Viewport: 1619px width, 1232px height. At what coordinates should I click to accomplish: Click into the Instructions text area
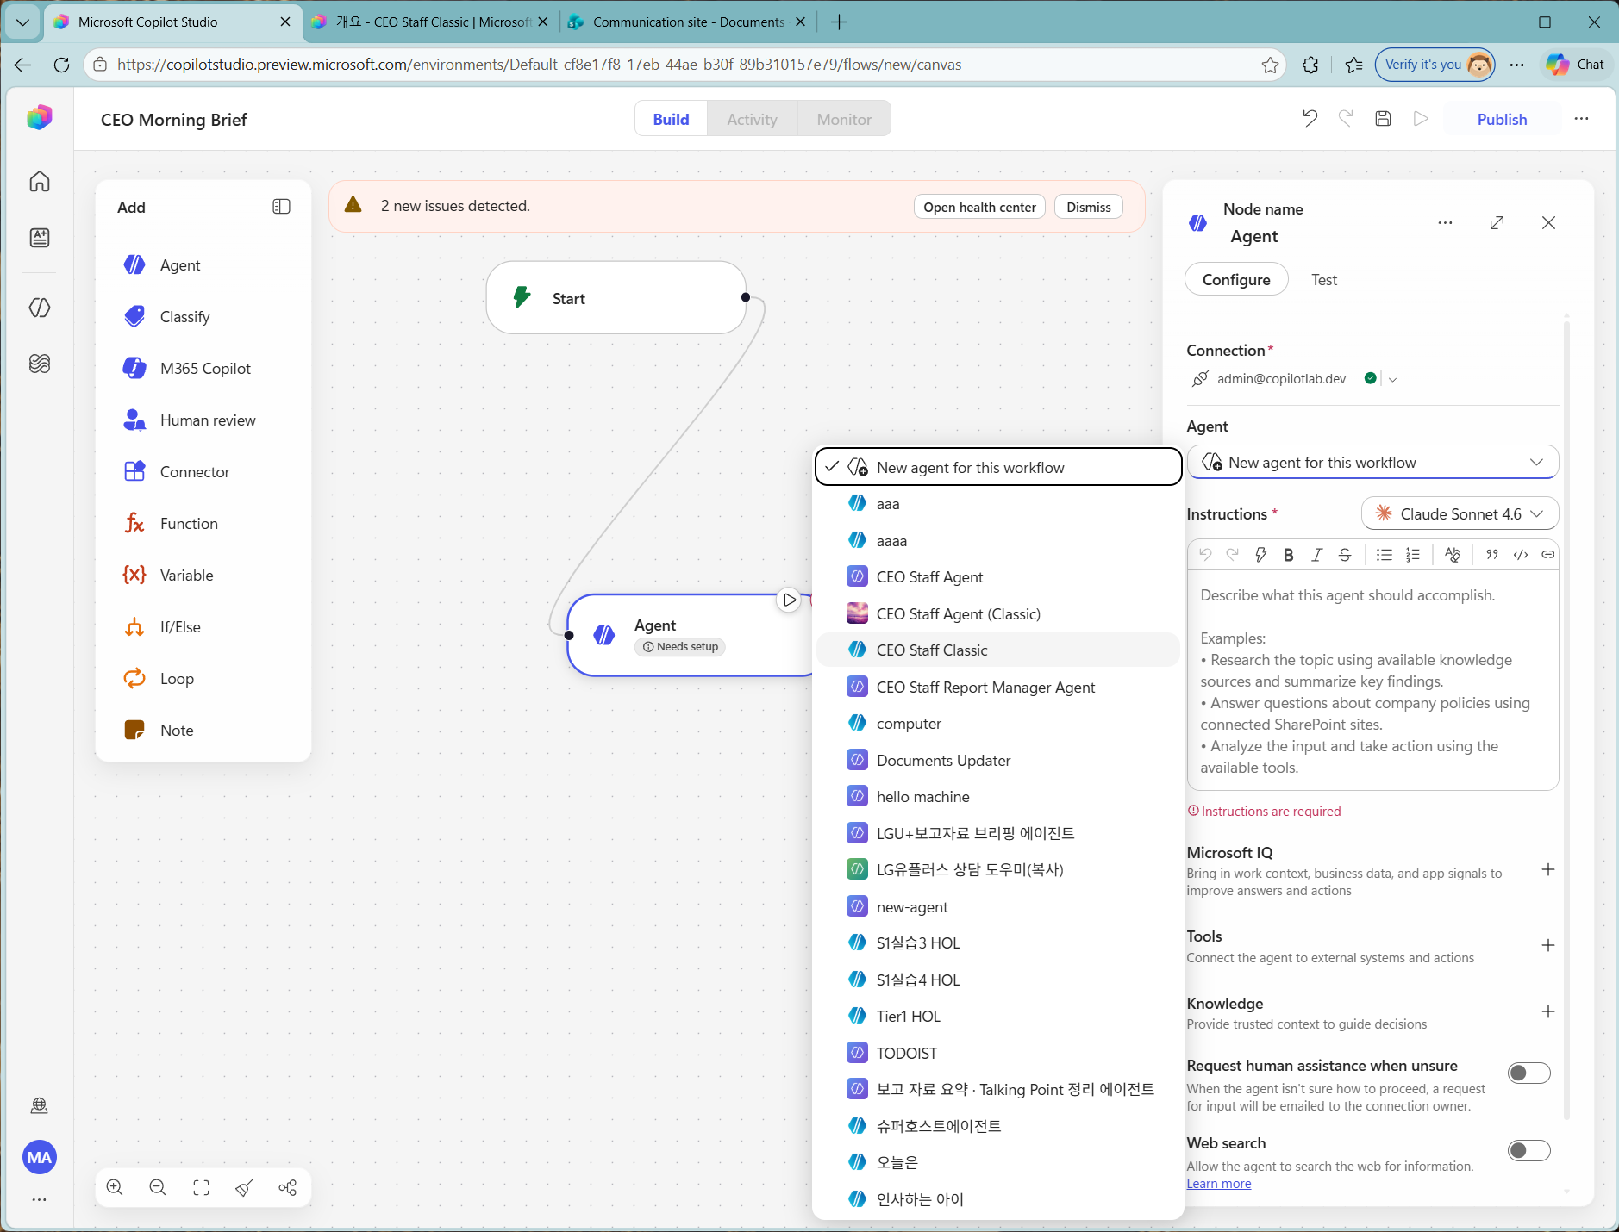pyautogui.click(x=1373, y=681)
